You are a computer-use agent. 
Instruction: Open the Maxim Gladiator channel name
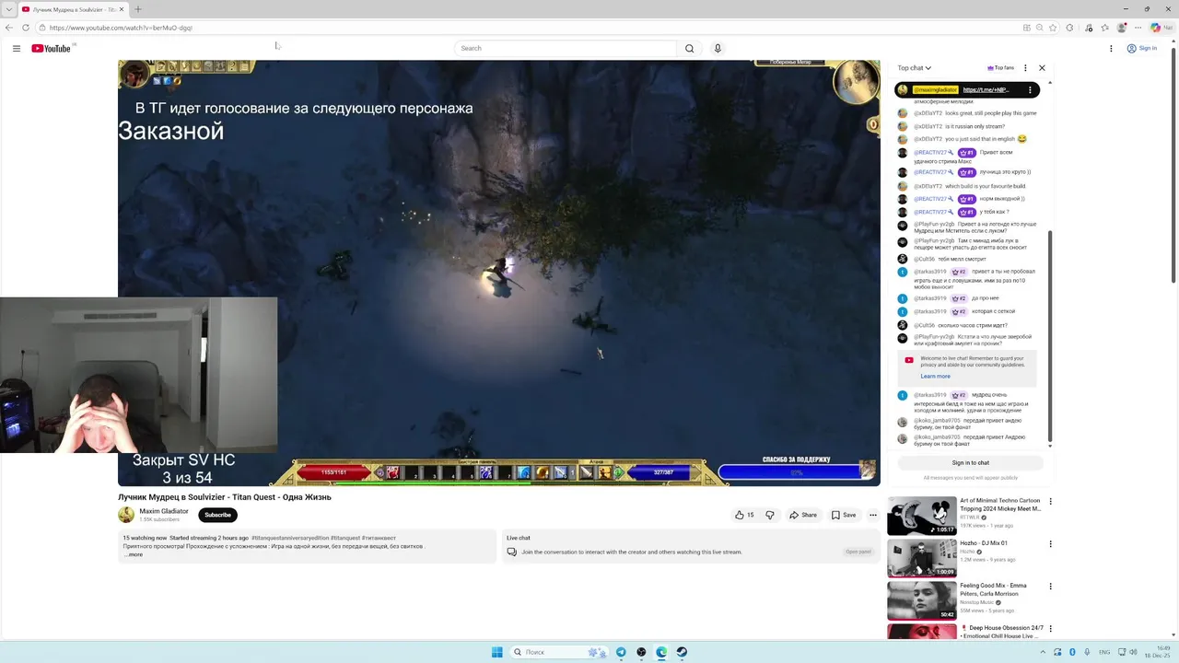point(163,511)
